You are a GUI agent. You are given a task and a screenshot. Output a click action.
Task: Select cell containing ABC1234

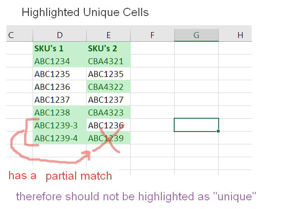click(x=60, y=61)
